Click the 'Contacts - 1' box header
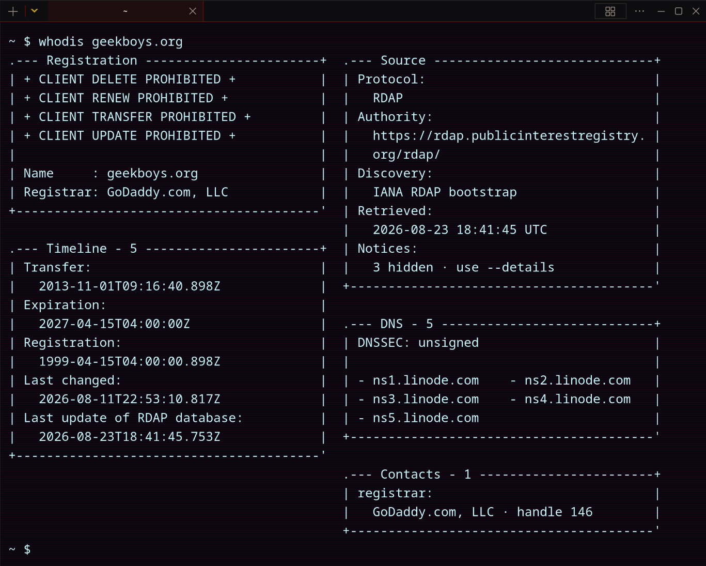Viewport: 706px width, 566px height. 426,475
